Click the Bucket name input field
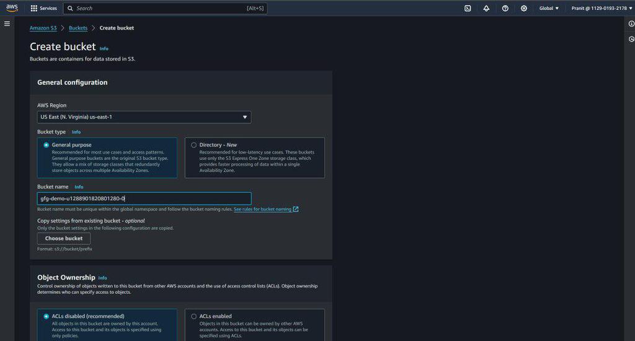Image resolution: width=635 pixels, height=341 pixels. tap(144, 198)
